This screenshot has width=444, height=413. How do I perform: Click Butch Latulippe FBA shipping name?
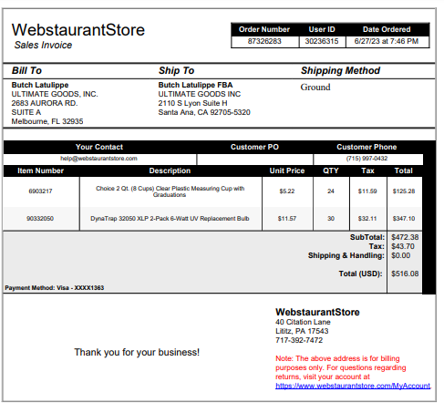click(x=195, y=85)
